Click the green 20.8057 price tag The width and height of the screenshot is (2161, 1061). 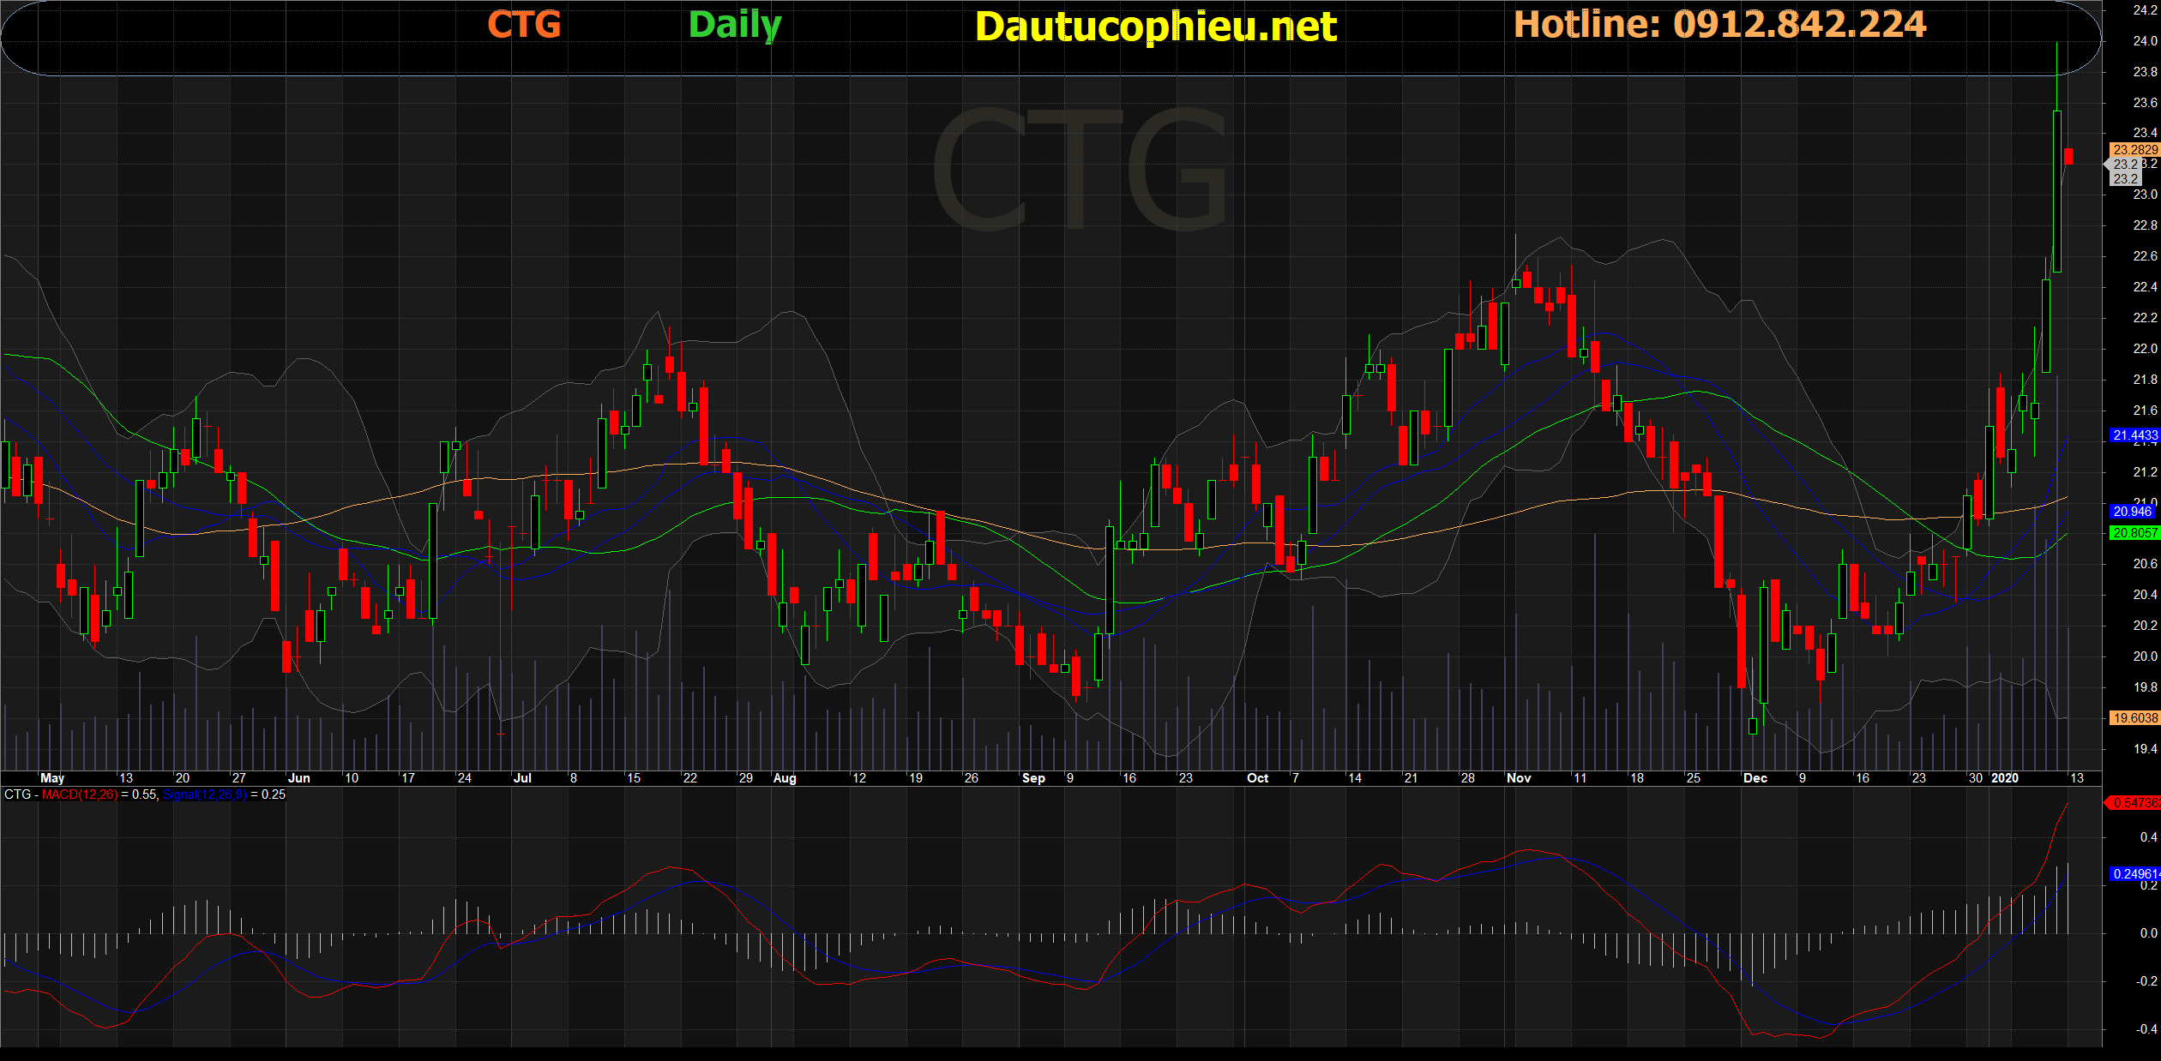click(2134, 532)
